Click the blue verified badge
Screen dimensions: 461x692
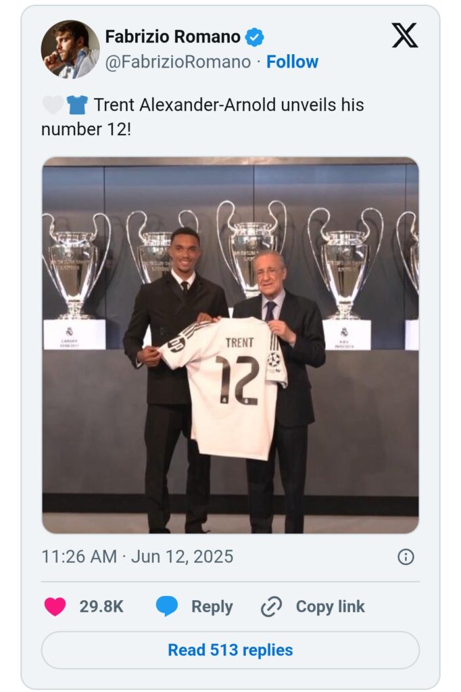(255, 36)
